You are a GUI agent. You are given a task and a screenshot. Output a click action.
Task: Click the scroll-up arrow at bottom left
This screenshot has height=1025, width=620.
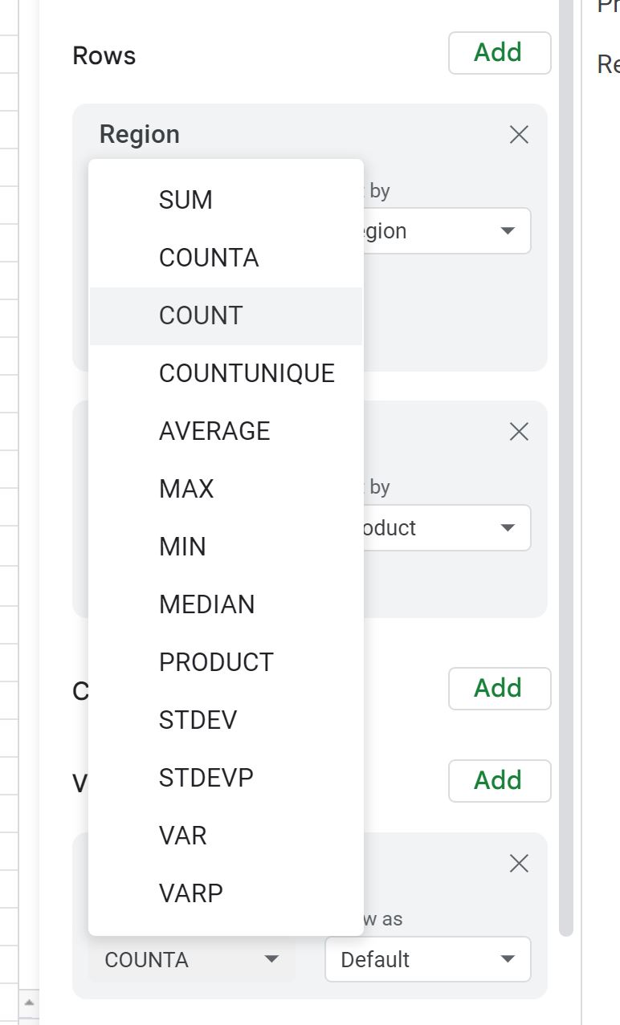pos(31,1003)
